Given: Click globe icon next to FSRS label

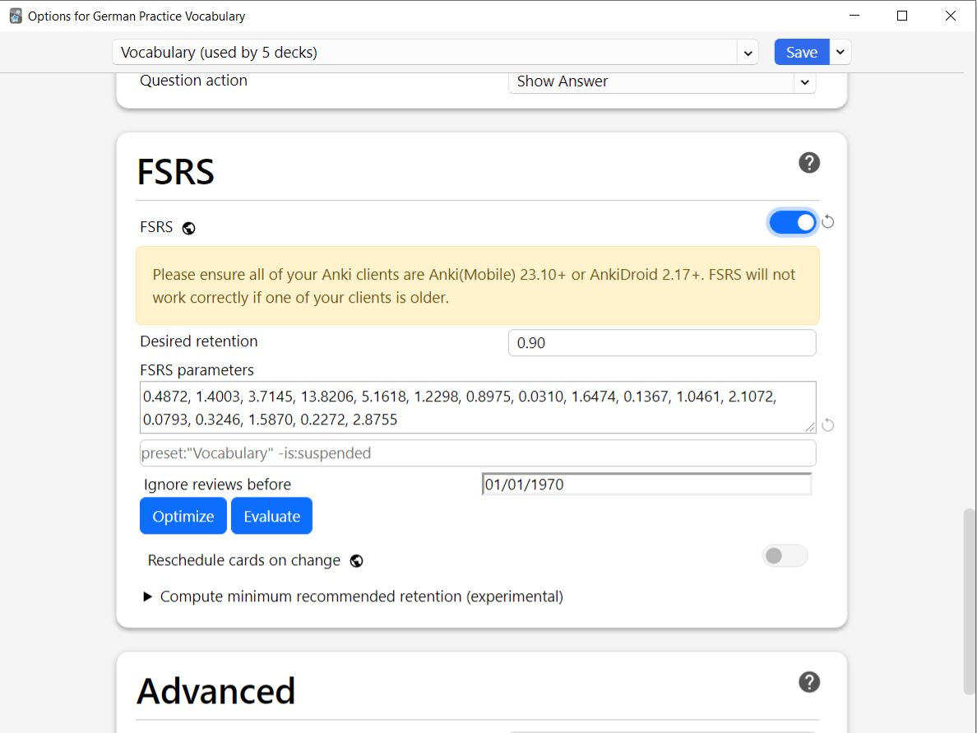Looking at the screenshot, I should pyautogui.click(x=188, y=228).
